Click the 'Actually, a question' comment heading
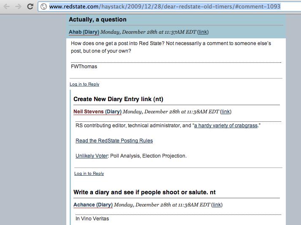301x225 pixels. click(x=98, y=19)
